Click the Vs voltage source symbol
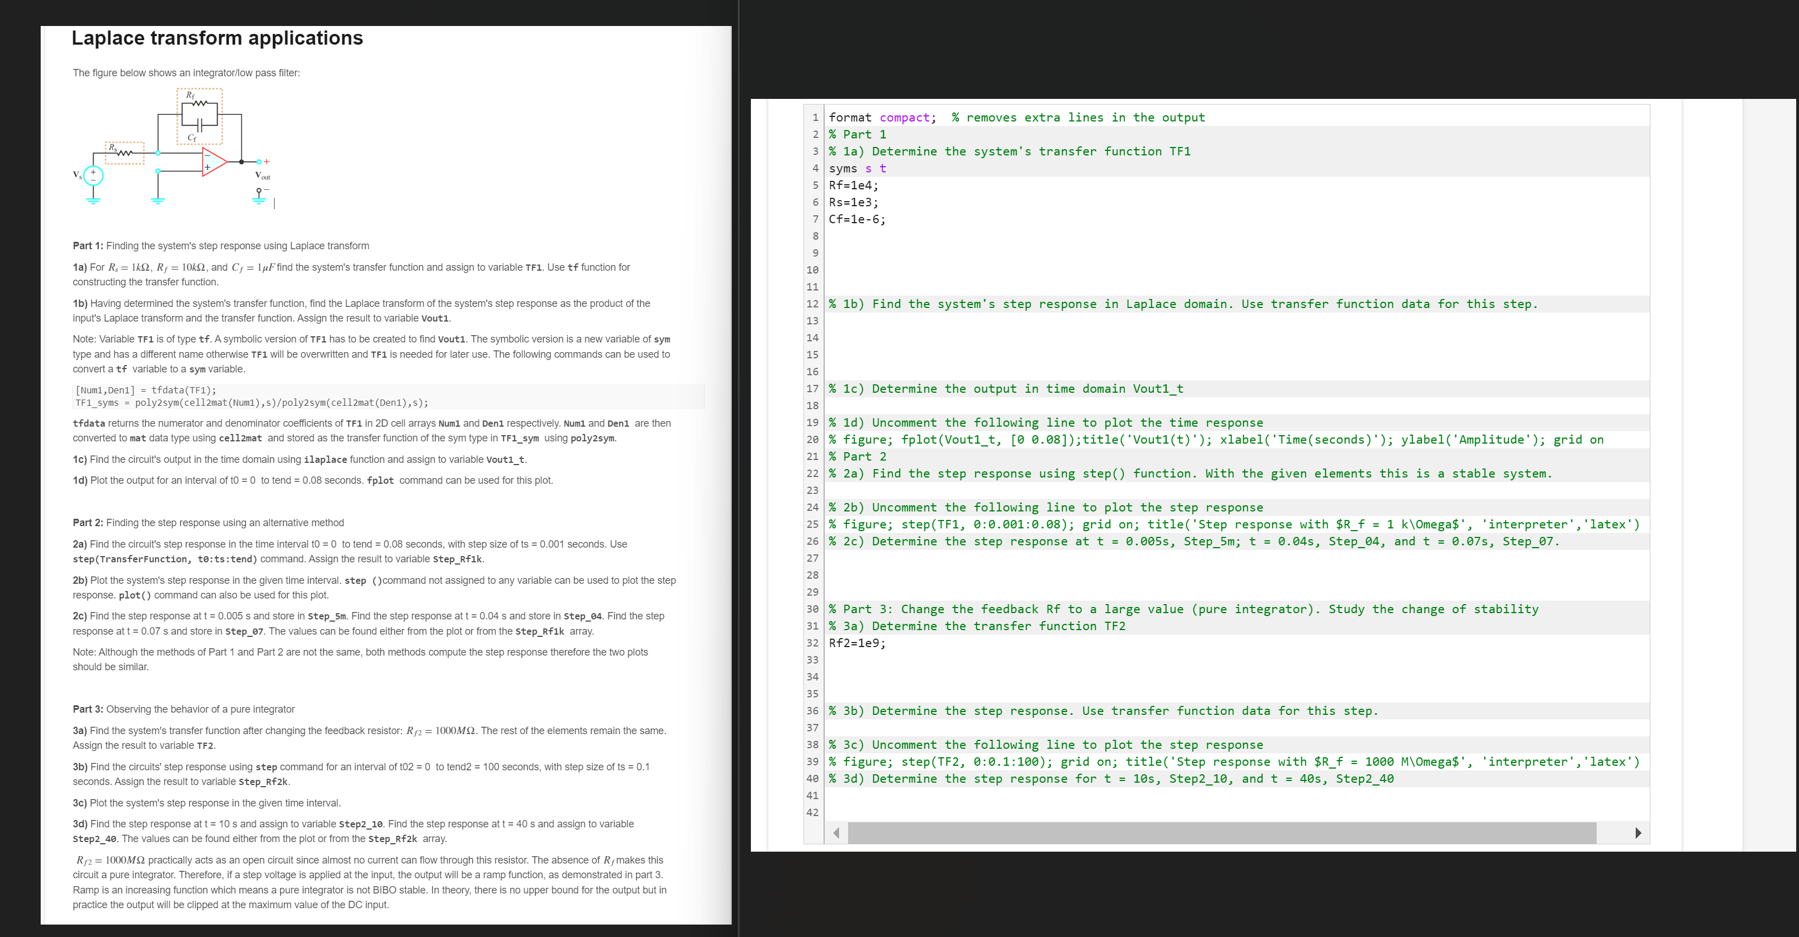This screenshot has height=937, width=1799. (x=93, y=175)
